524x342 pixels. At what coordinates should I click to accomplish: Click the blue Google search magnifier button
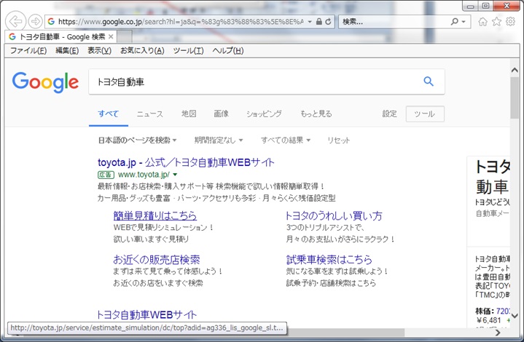[429, 81]
